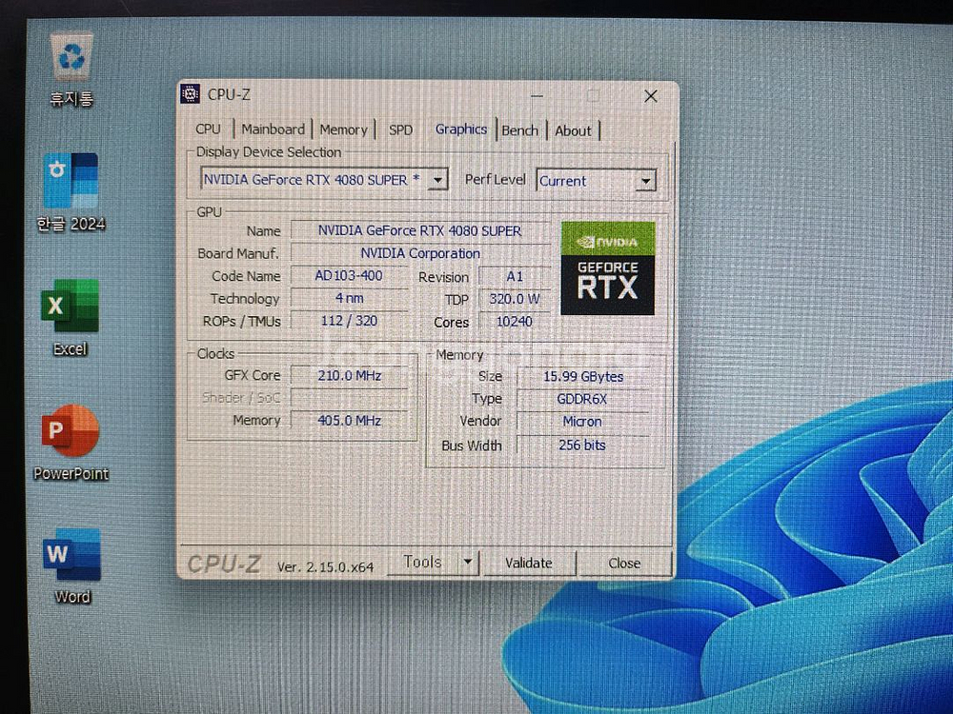The width and height of the screenshot is (953, 714).
Task: Open the Word desktop icon
Action: click(71, 566)
